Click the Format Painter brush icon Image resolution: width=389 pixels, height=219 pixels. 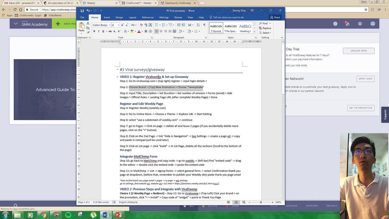click(88, 33)
